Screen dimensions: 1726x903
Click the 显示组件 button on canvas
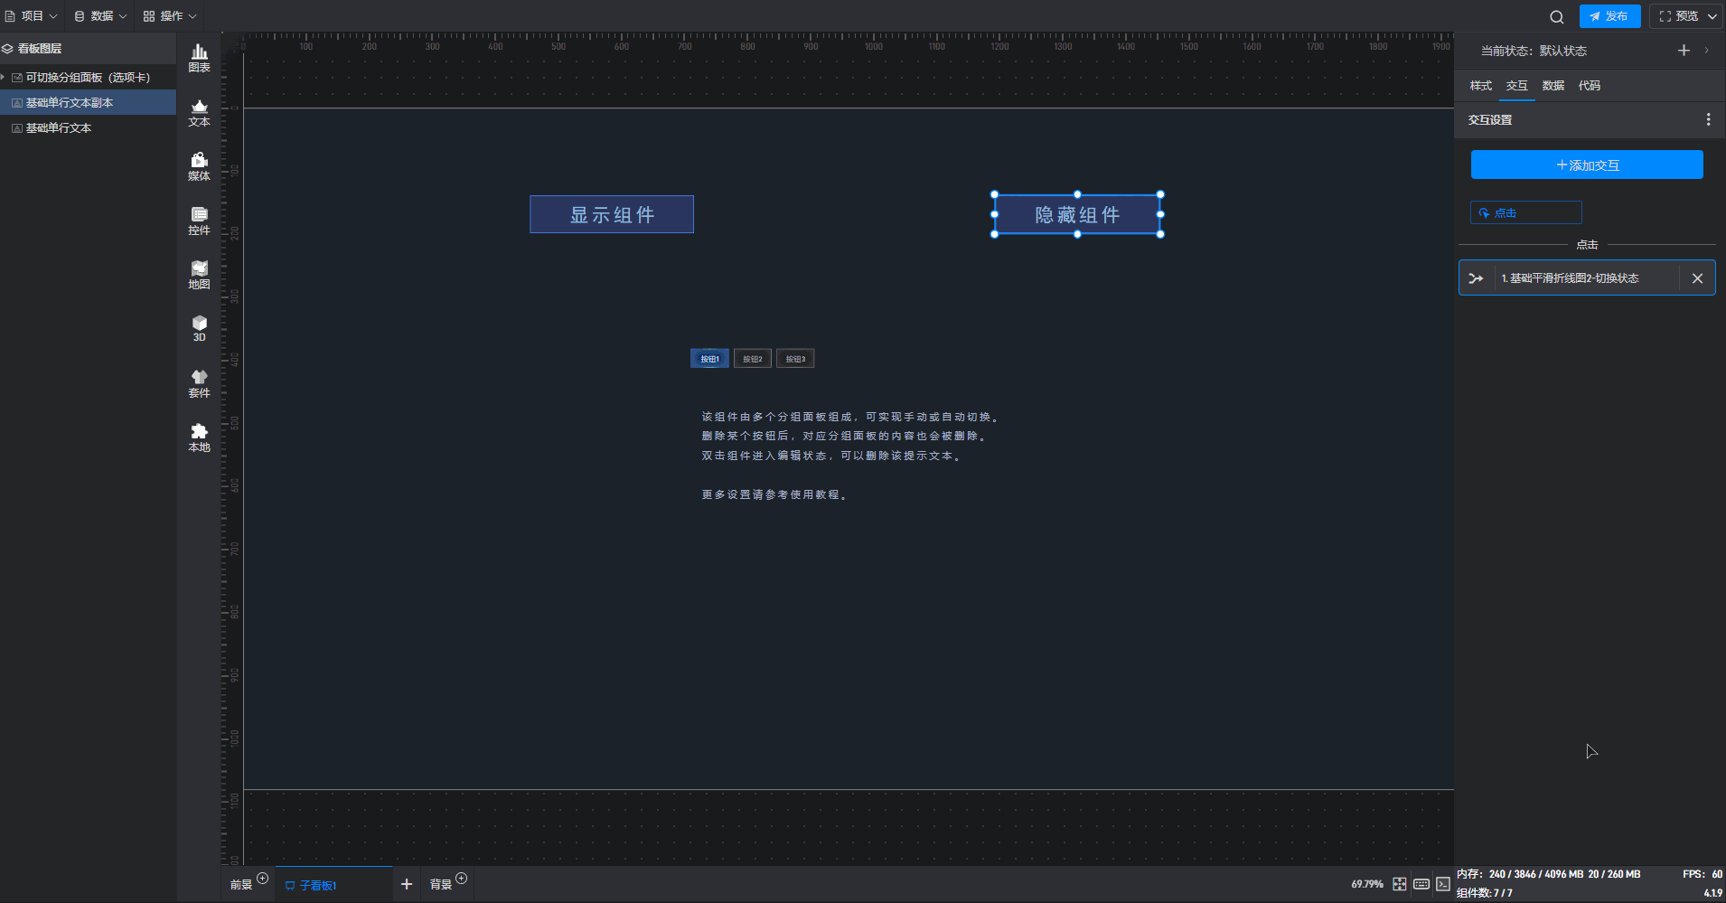pos(612,215)
